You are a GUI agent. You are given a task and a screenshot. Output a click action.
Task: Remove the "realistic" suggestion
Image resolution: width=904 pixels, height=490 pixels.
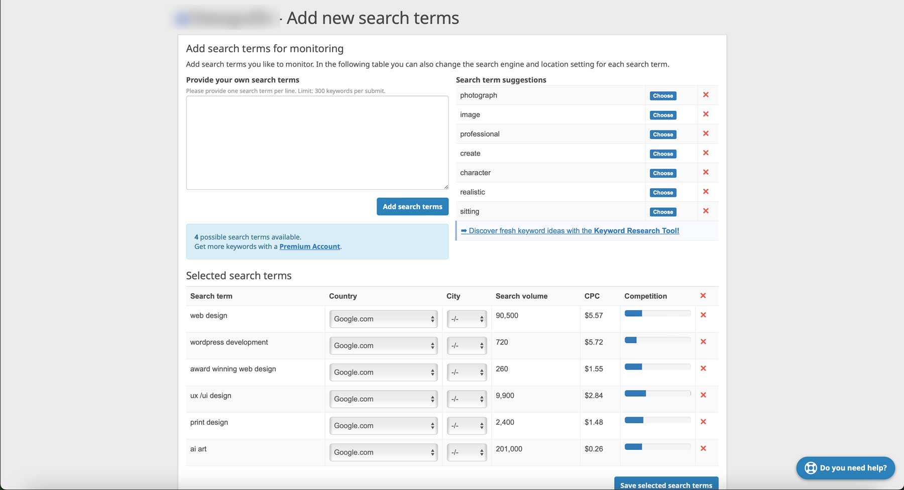click(x=706, y=192)
